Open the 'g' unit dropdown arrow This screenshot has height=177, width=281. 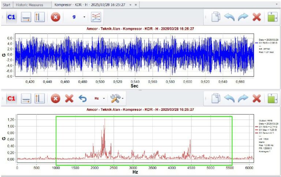[x=84, y=17]
